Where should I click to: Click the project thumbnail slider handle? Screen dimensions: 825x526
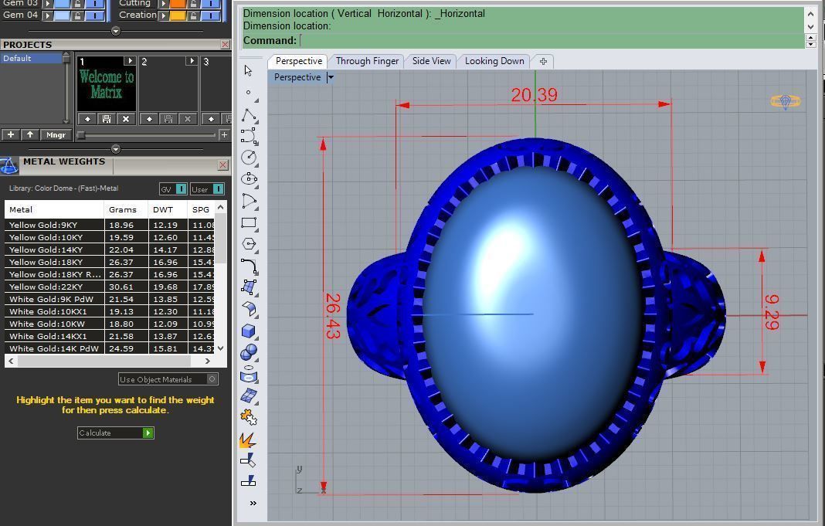coord(81,135)
